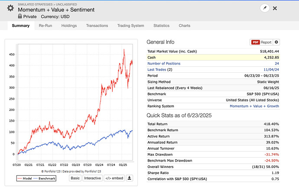Click the Private lock icon
The height and width of the screenshot is (194, 299).
point(20,16)
